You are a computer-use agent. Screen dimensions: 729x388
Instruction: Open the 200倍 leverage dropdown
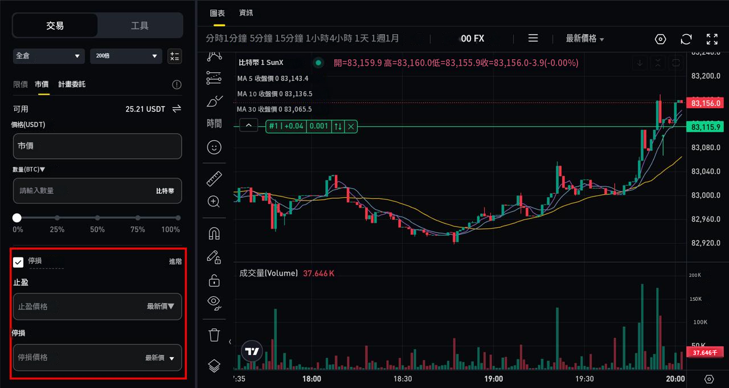126,56
